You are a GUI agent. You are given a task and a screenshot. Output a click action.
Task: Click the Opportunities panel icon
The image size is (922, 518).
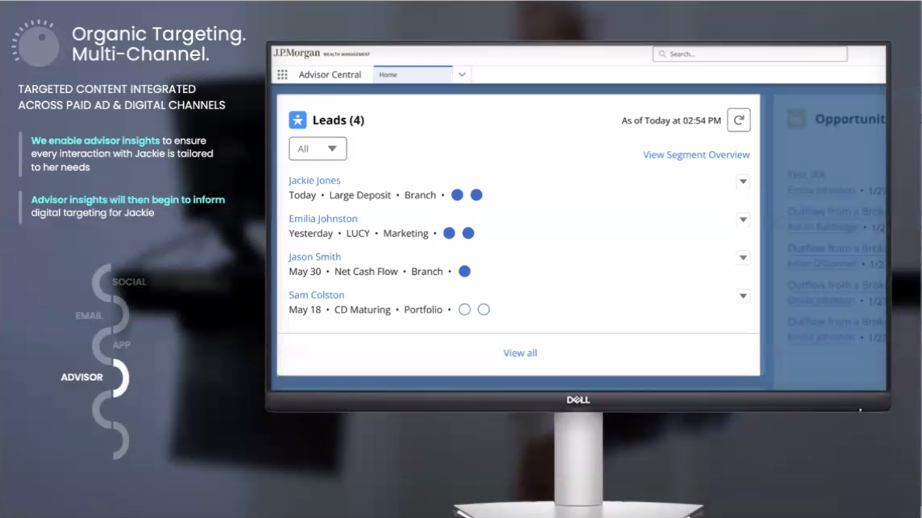pos(796,119)
